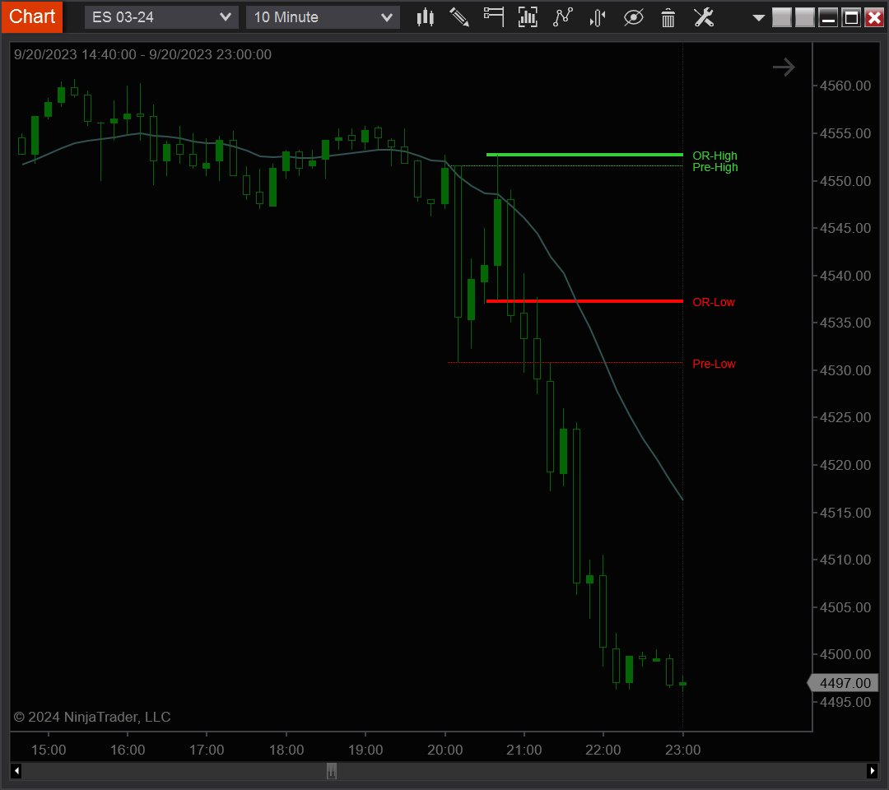Viewport: 889px width, 790px height.
Task: Click the OR-Low label
Action: 713,302
